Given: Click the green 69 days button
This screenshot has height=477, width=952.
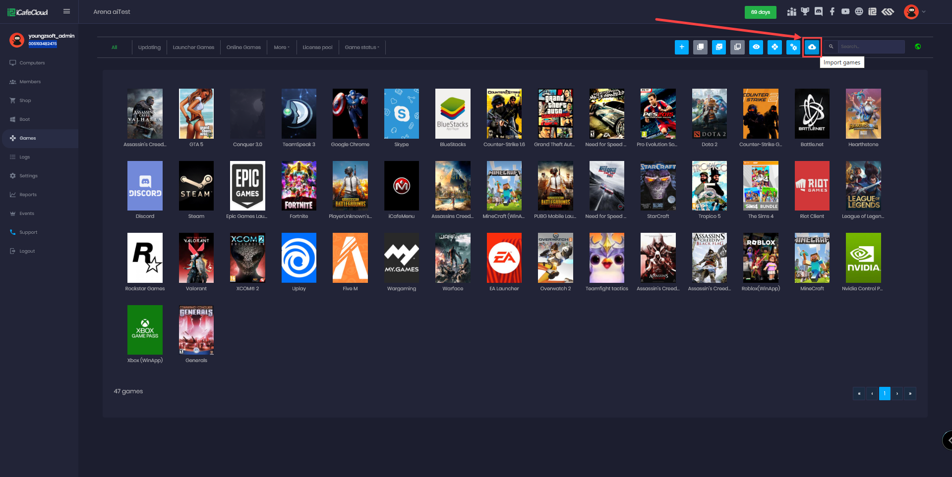Looking at the screenshot, I should click(760, 12).
